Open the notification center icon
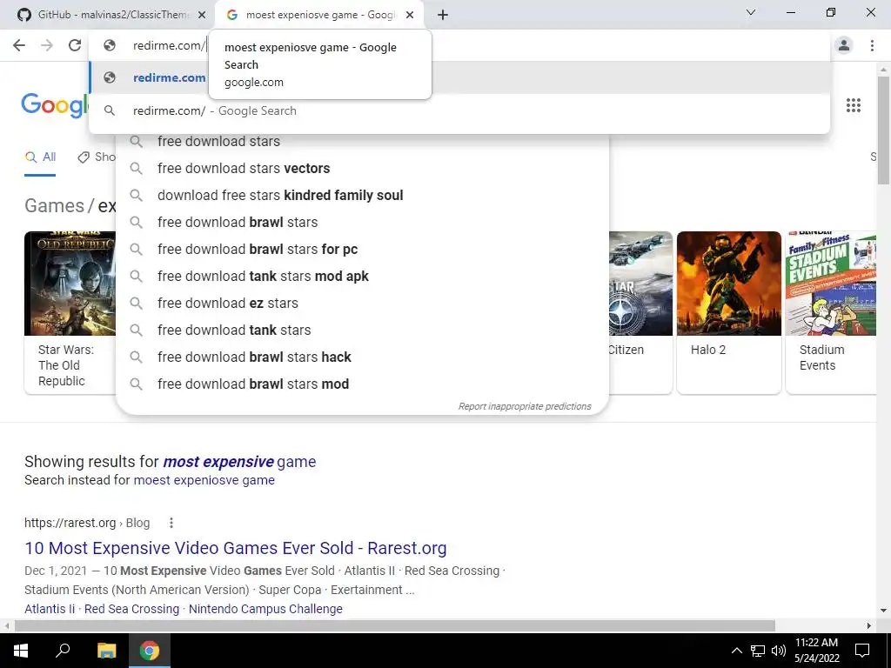This screenshot has height=668, width=891. (x=862, y=651)
